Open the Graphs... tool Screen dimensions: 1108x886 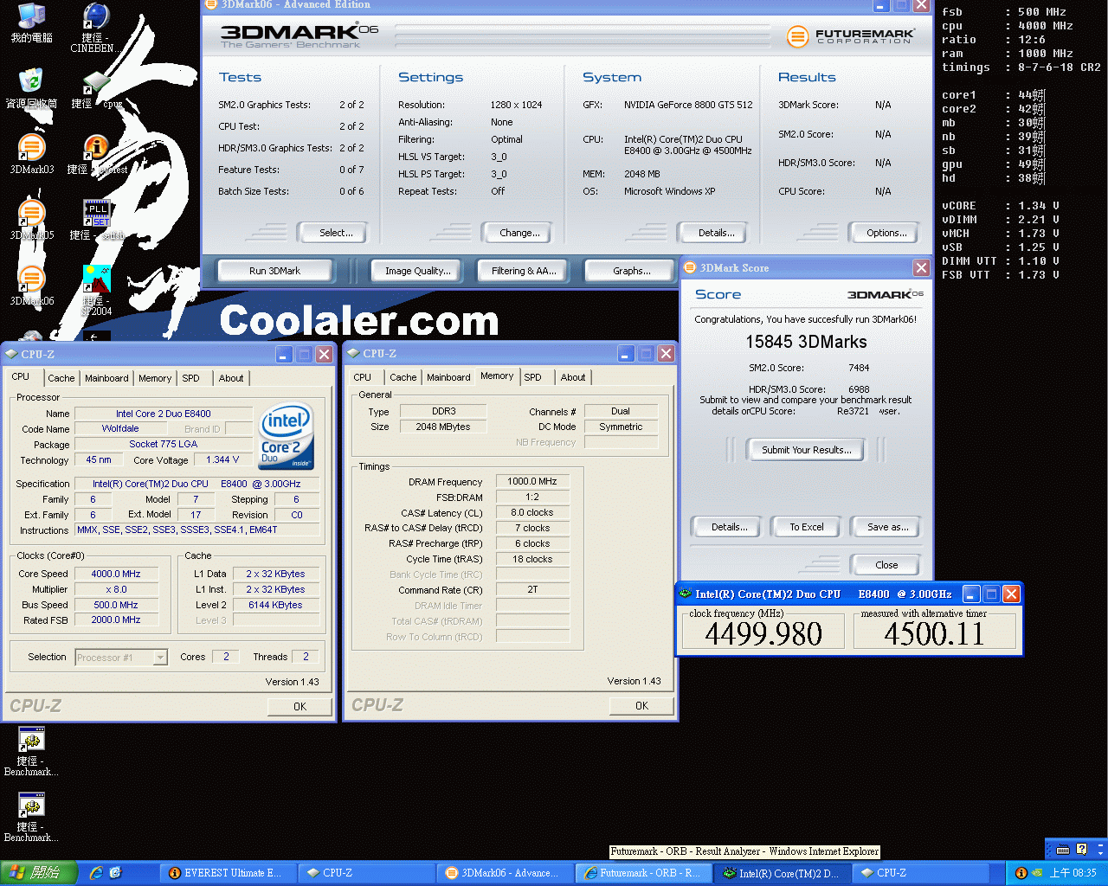coord(632,271)
